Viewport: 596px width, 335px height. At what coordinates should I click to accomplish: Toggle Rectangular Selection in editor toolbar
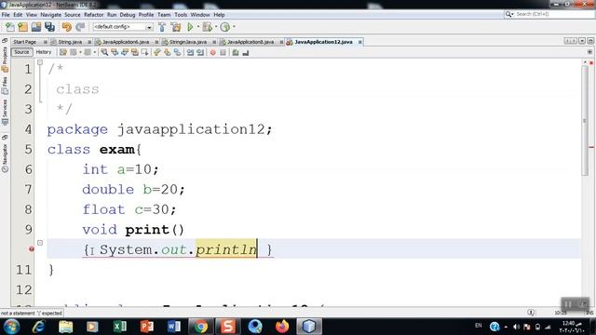tap(145, 52)
